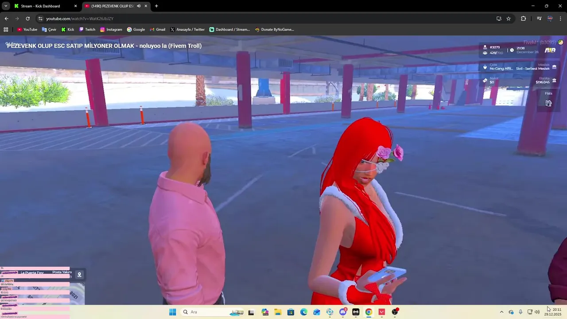Reload the YouTube page
Viewport: 567px width, 319px height.
click(x=27, y=19)
